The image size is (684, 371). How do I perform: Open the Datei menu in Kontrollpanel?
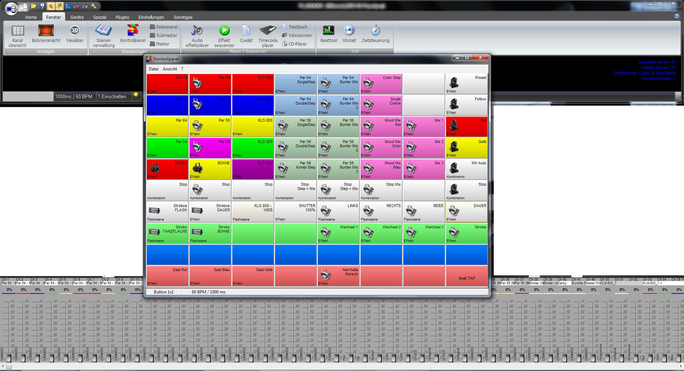[154, 69]
